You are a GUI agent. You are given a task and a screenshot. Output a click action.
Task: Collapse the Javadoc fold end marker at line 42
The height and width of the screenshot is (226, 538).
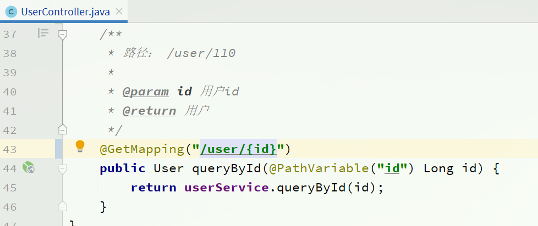coord(63,129)
